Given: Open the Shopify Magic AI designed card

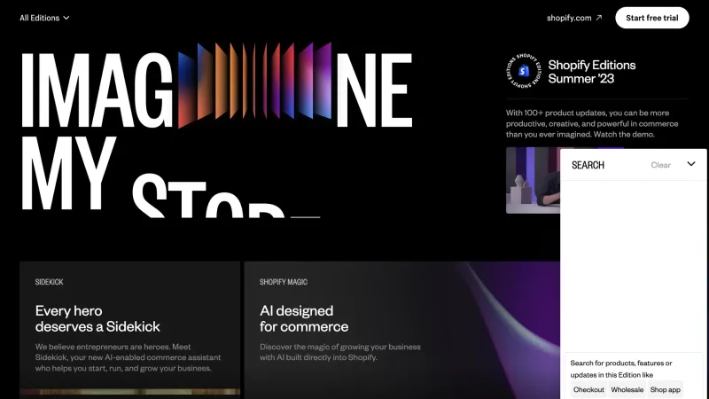Looking at the screenshot, I should pos(402,330).
